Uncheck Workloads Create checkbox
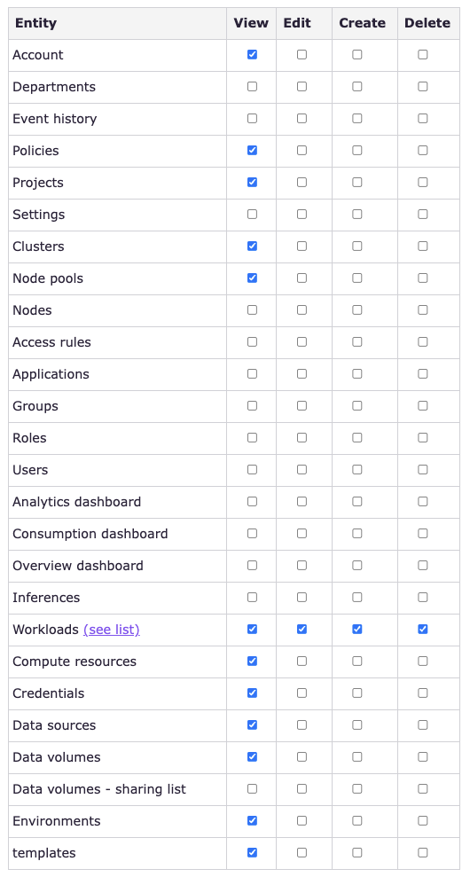470x877 pixels. point(357,630)
